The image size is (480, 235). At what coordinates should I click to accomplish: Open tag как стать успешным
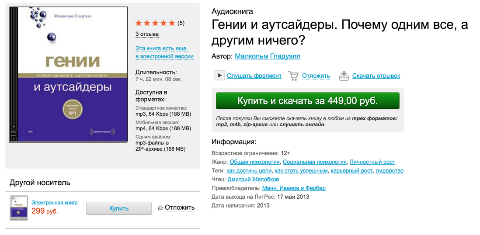tap(301, 170)
